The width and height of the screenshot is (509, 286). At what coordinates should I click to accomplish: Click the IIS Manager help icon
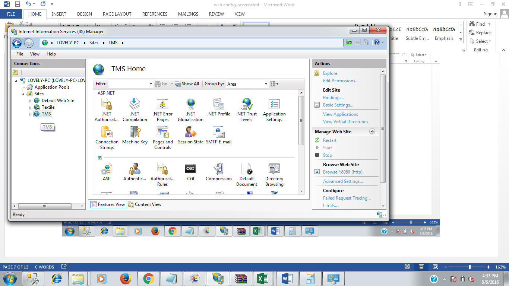(x=376, y=42)
